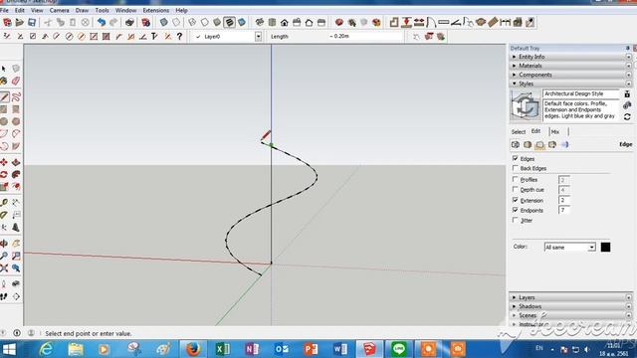Image resolution: width=637 pixels, height=358 pixels.
Task: Activate the Rotate tool
Action: point(4,175)
